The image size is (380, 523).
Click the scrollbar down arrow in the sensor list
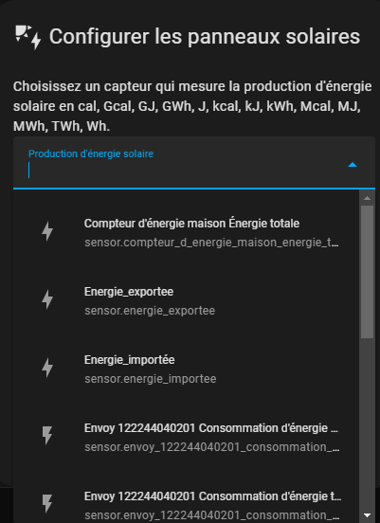coord(368,515)
